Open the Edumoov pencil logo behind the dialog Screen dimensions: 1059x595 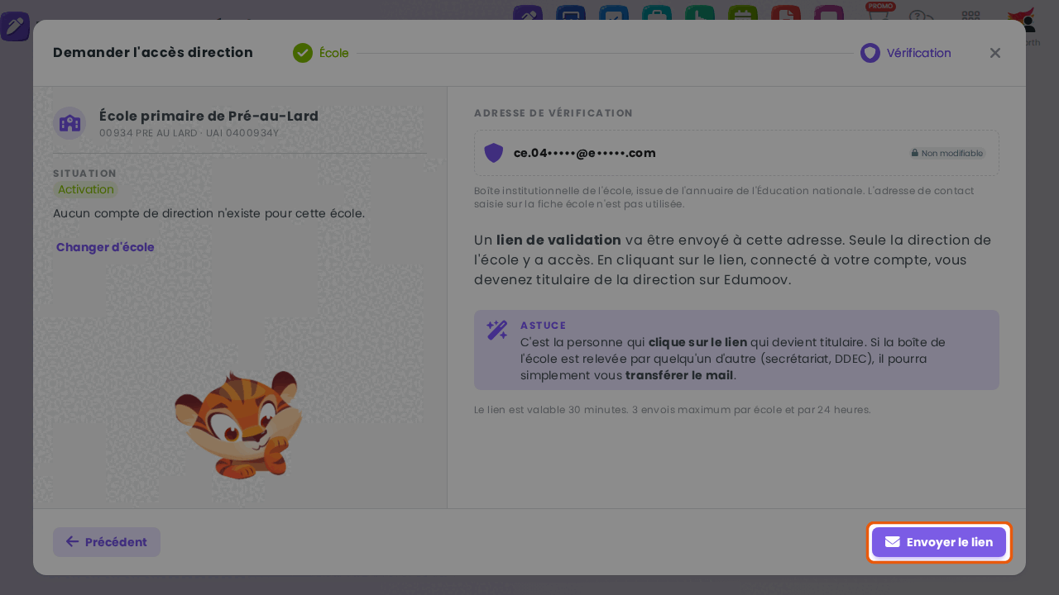pos(15,26)
